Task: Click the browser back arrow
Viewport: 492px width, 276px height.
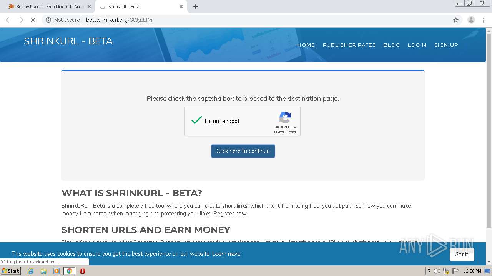Action: click(x=8, y=20)
